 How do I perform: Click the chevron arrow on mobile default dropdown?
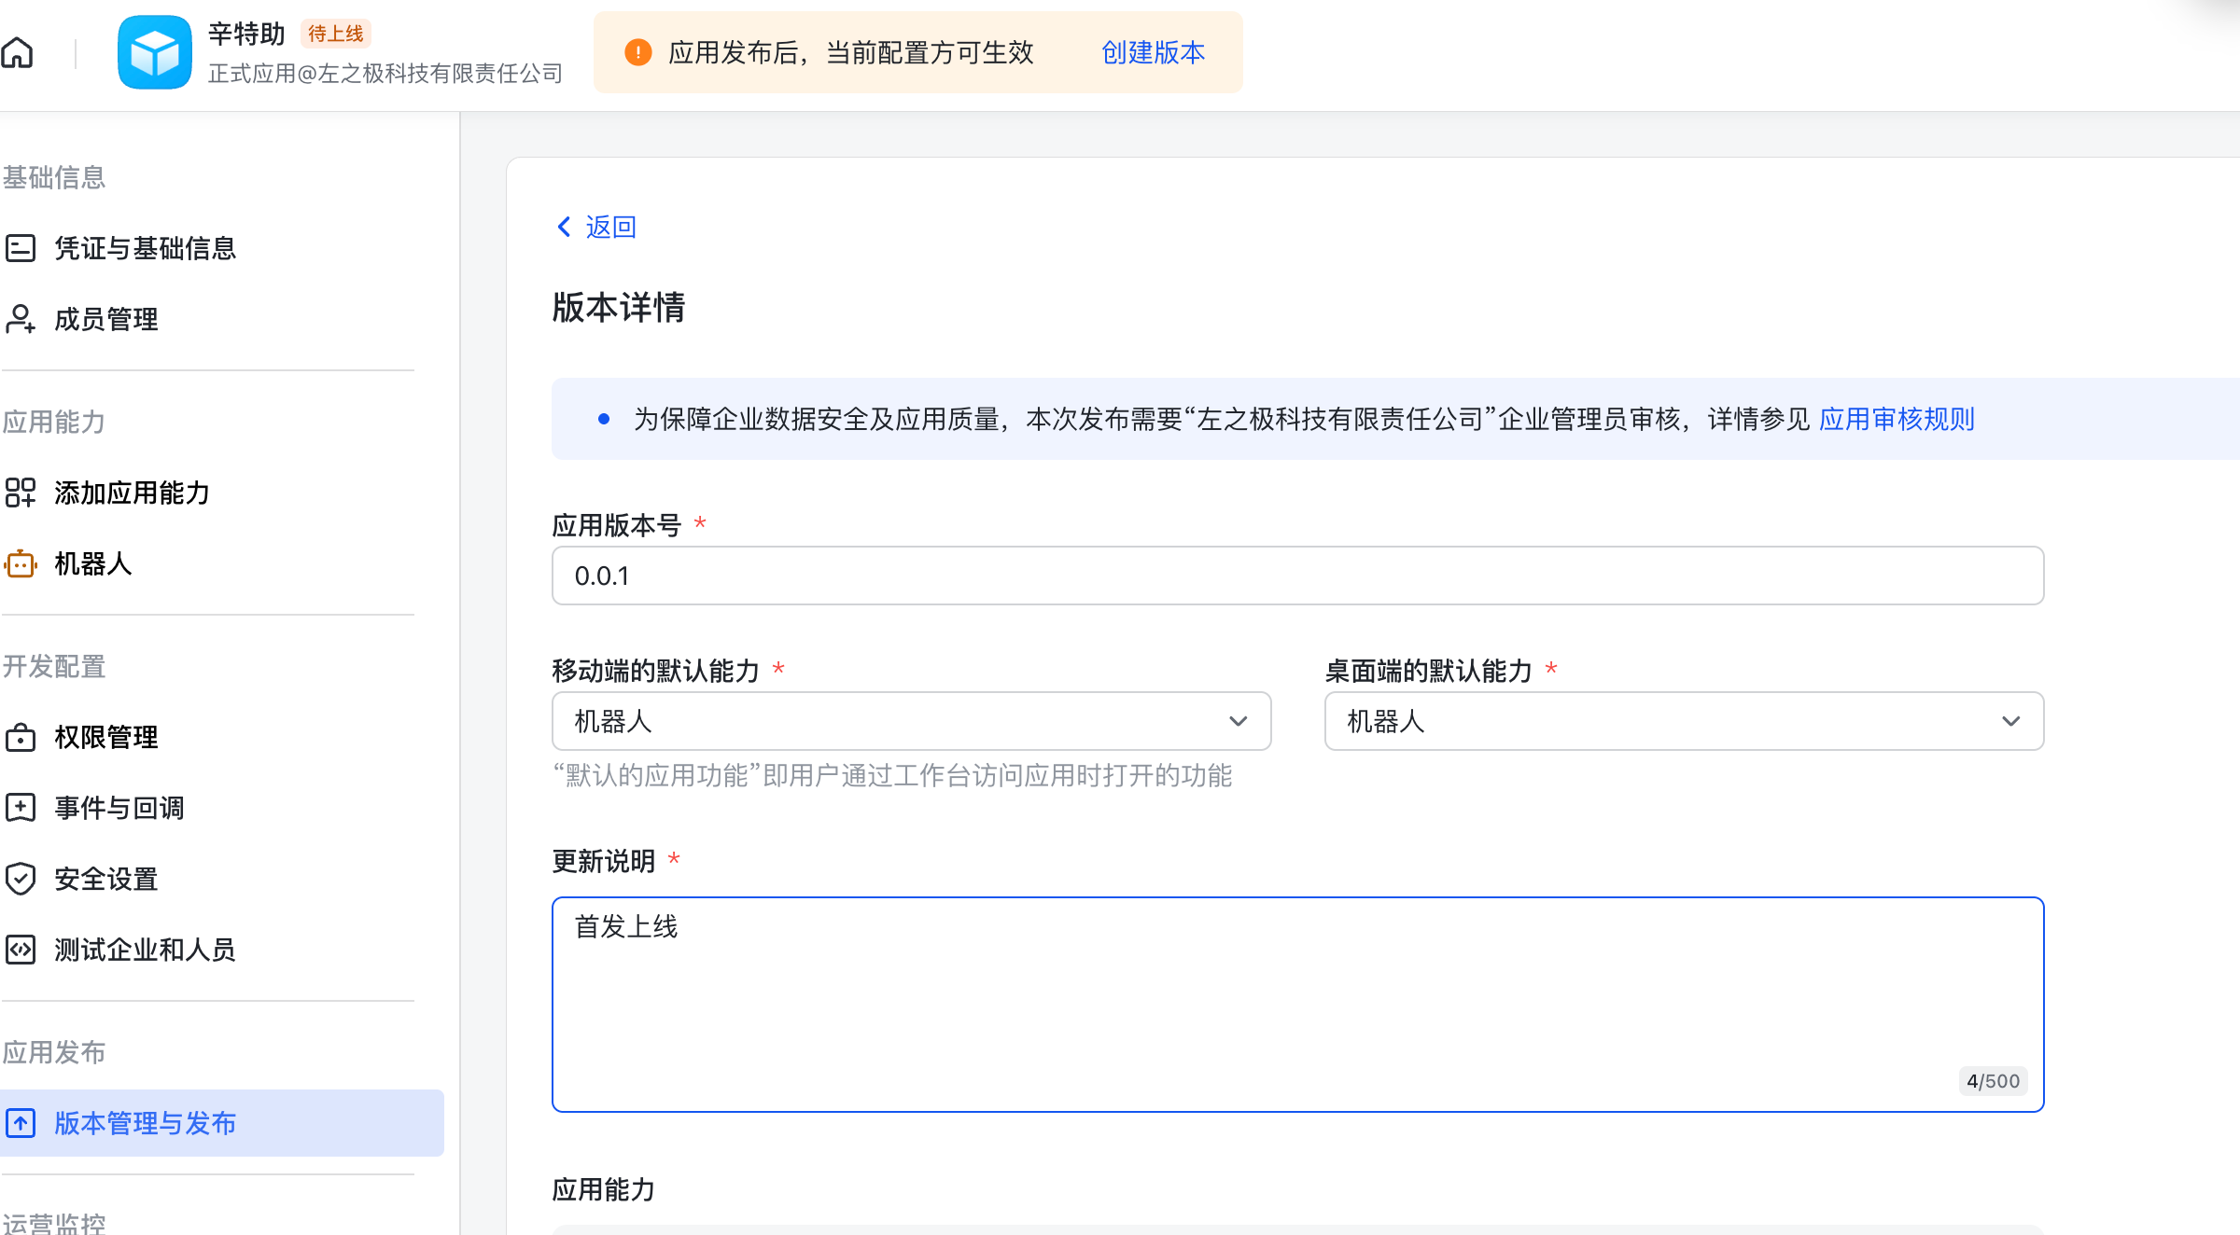coord(1238,721)
